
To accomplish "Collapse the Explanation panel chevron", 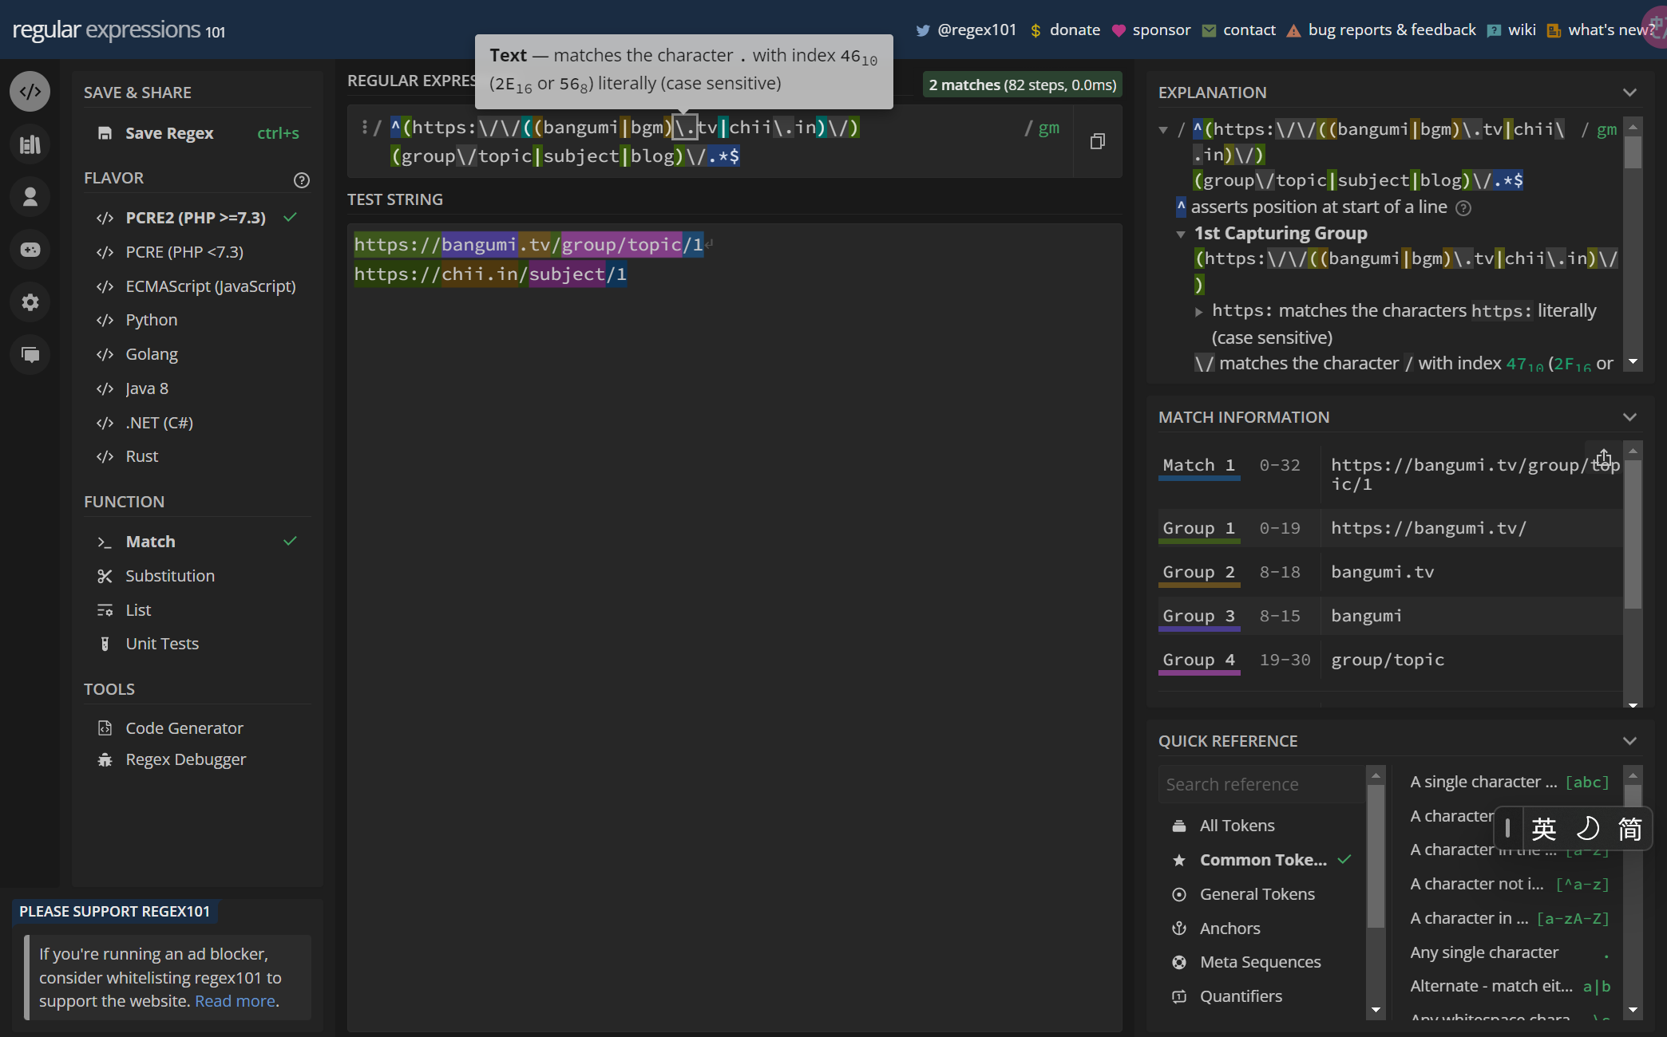I will [1629, 93].
